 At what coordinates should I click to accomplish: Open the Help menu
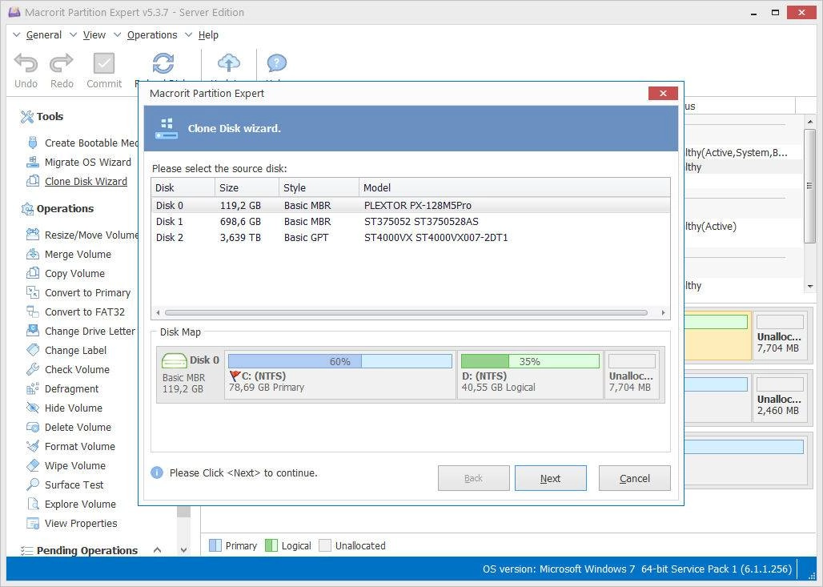pyautogui.click(x=208, y=35)
